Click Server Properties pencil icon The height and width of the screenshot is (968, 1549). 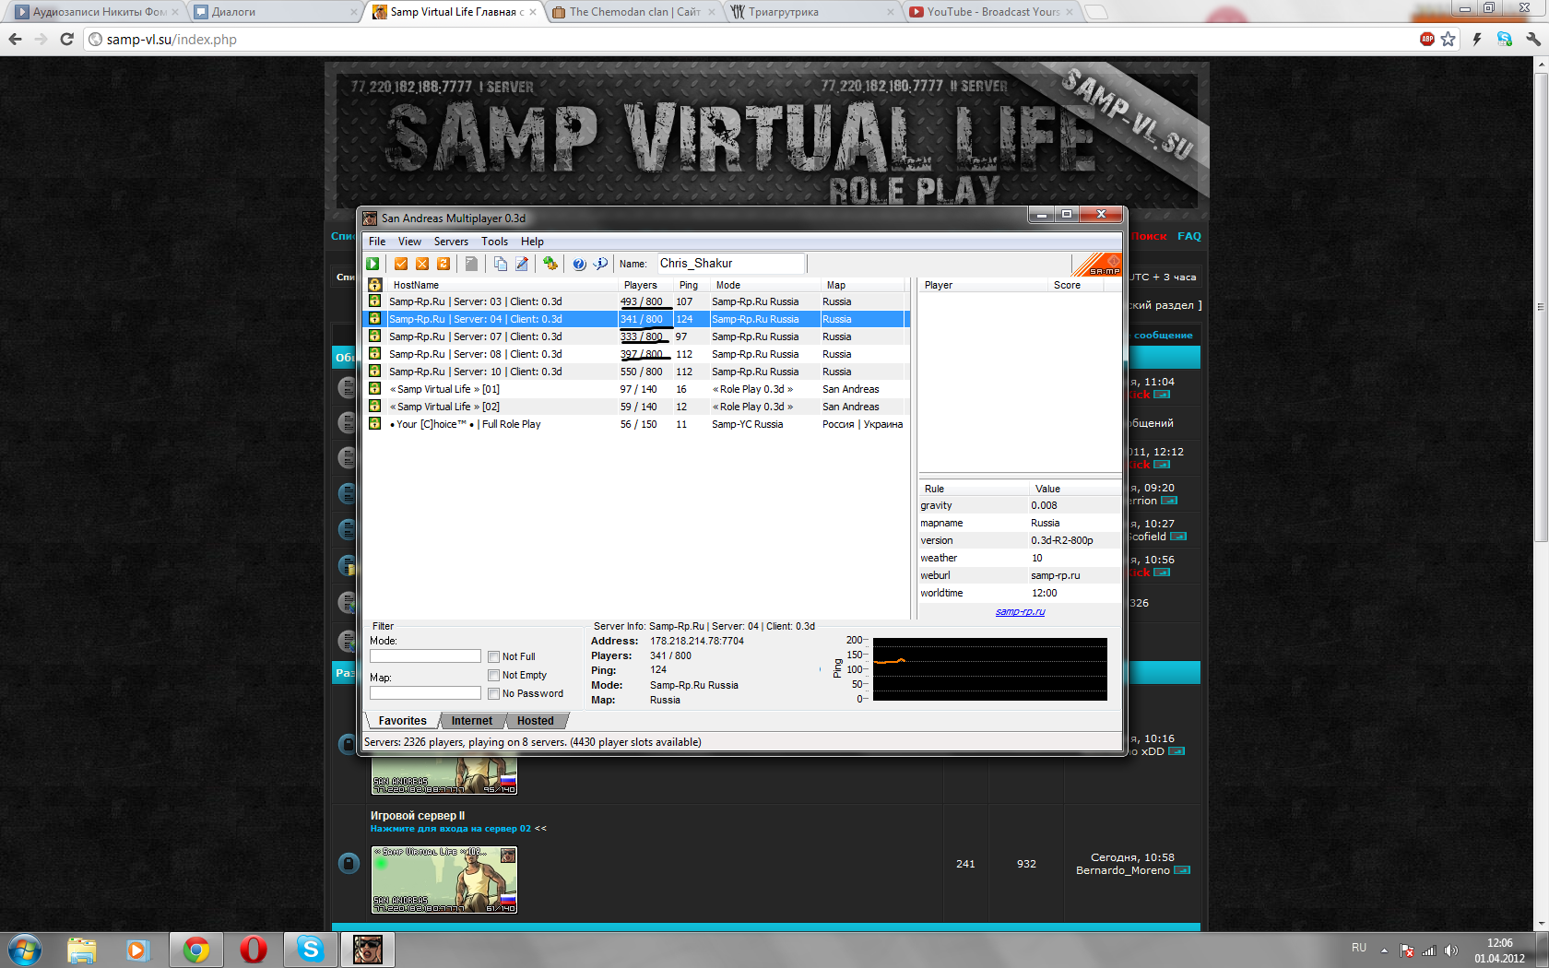tap(522, 264)
